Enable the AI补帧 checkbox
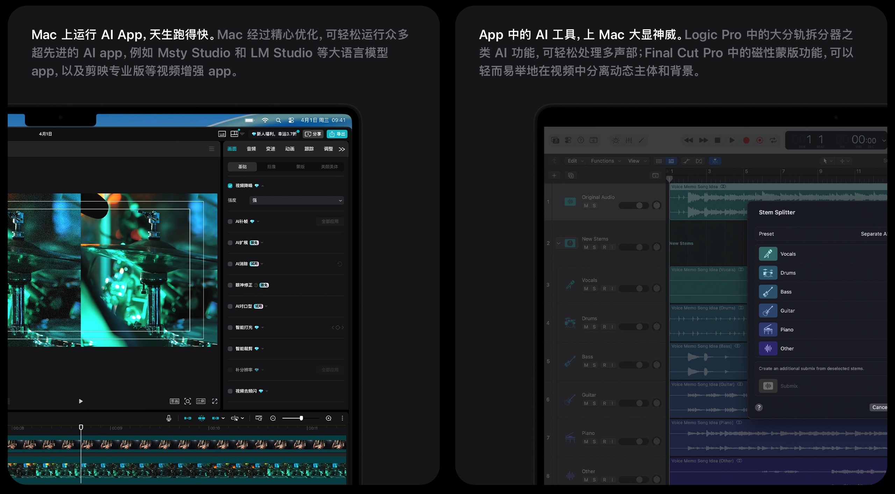895x494 pixels. pyautogui.click(x=230, y=221)
